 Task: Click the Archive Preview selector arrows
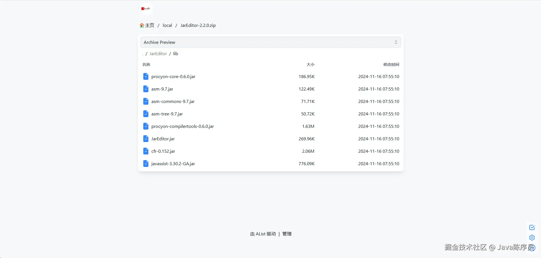396,42
